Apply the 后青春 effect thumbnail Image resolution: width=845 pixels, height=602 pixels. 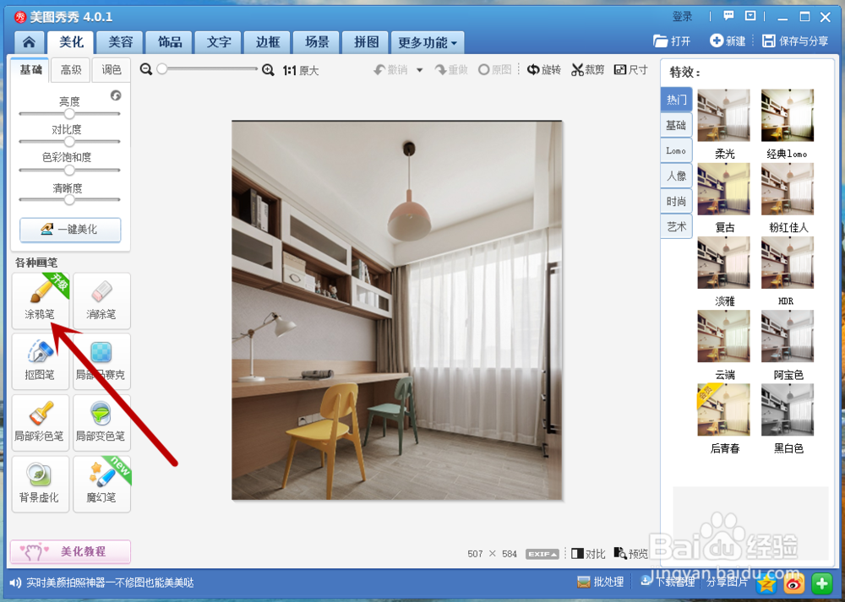[x=724, y=409]
